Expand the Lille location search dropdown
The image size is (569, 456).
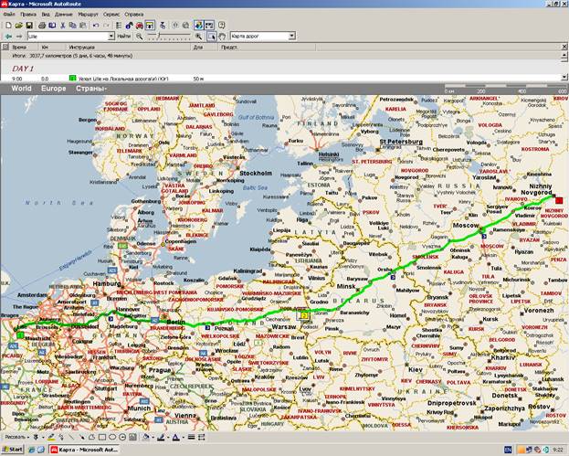coord(110,36)
